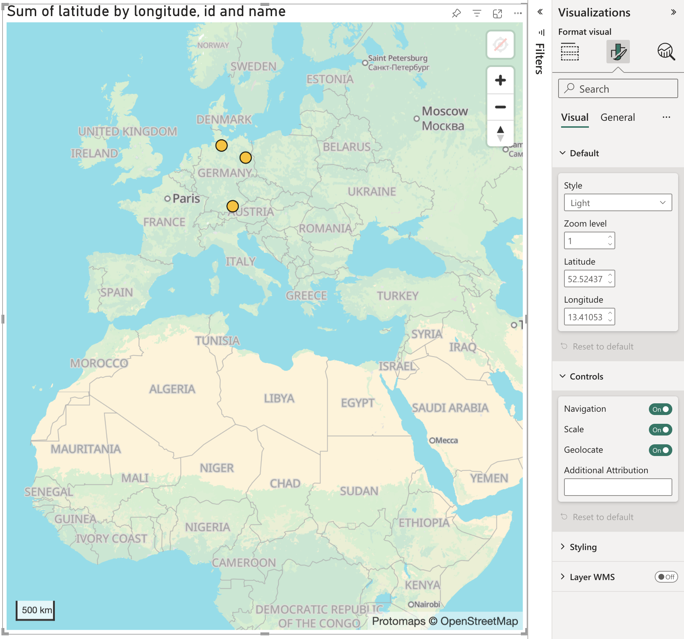This screenshot has height=639, width=684.
Task: Click the geolocate button on the map
Action: [x=500, y=45]
